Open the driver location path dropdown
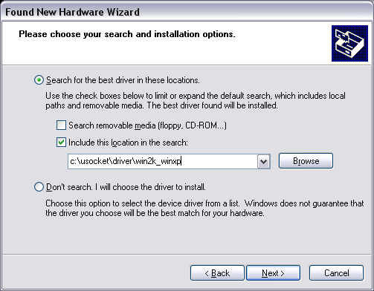The height and width of the screenshot is (291, 374). tap(263, 162)
